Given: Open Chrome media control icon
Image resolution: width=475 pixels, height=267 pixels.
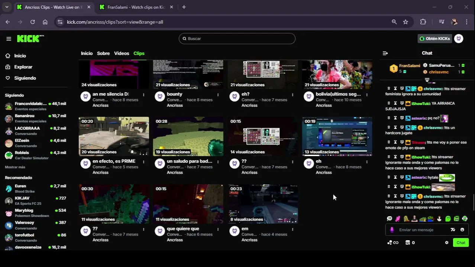Looking at the screenshot, I should (442, 22).
